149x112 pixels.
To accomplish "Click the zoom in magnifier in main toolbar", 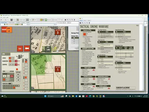I will pos(68,20).
